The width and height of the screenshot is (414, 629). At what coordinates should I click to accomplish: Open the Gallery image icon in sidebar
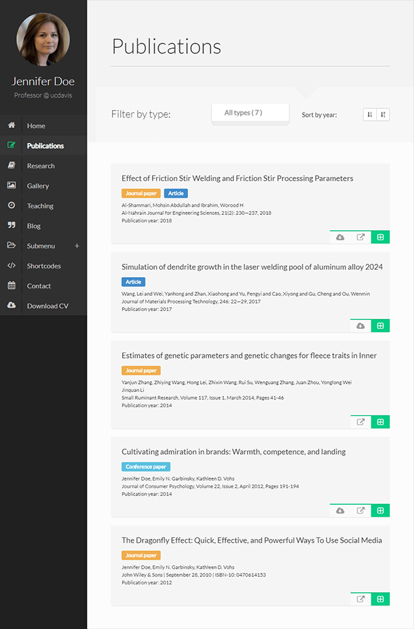(x=11, y=186)
